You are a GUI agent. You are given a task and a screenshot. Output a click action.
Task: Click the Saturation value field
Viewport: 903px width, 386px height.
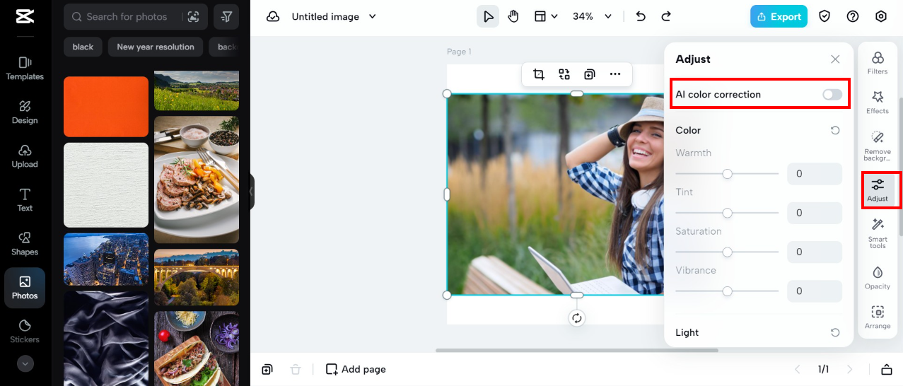point(815,252)
